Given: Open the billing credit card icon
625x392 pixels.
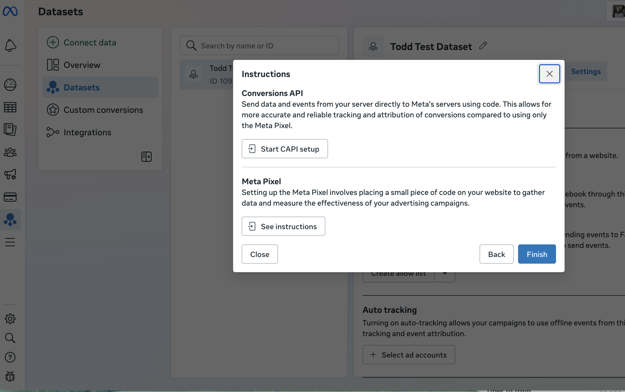Looking at the screenshot, I should (10, 197).
